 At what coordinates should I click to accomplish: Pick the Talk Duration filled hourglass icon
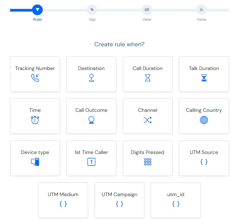coord(204,78)
